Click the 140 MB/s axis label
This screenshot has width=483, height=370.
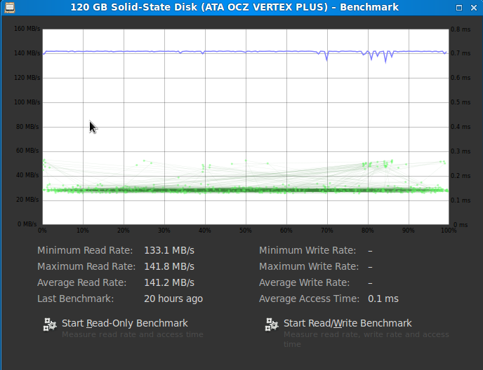(27, 53)
